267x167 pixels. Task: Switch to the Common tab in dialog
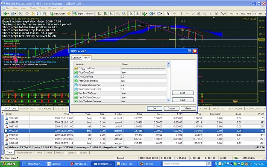pyautogui.click(x=77, y=58)
